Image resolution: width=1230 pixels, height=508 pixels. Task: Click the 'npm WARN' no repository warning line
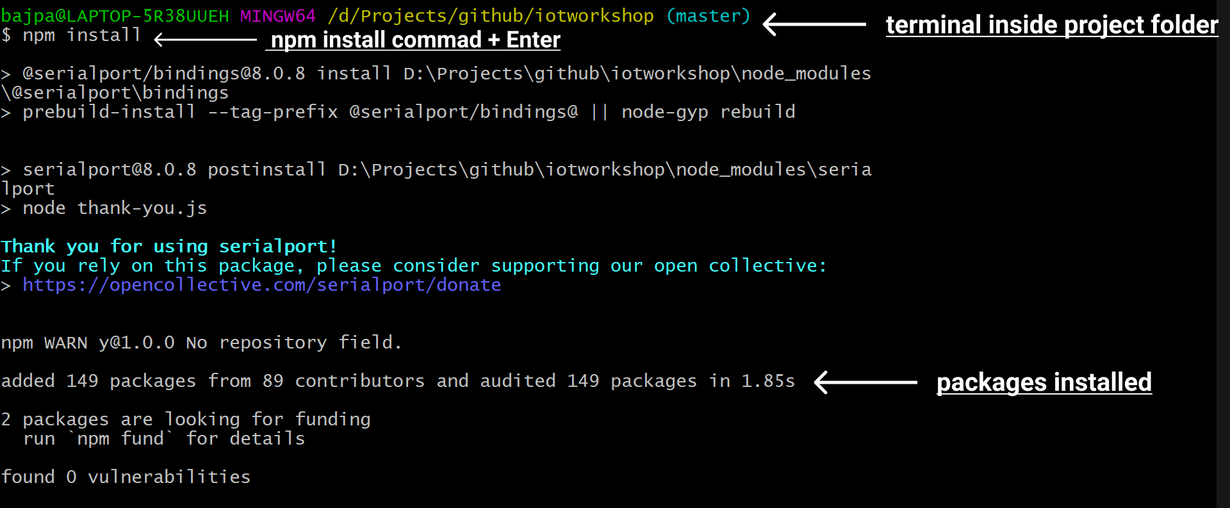coord(201,343)
